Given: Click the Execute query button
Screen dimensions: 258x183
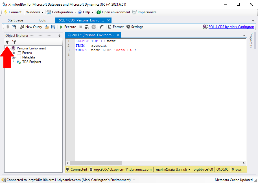Looking at the screenshot, I should (x=68, y=27).
